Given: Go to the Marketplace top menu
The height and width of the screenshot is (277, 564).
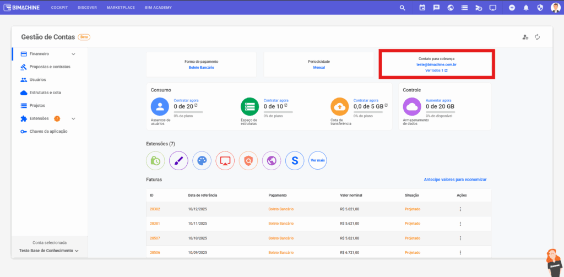Looking at the screenshot, I should pos(121,8).
